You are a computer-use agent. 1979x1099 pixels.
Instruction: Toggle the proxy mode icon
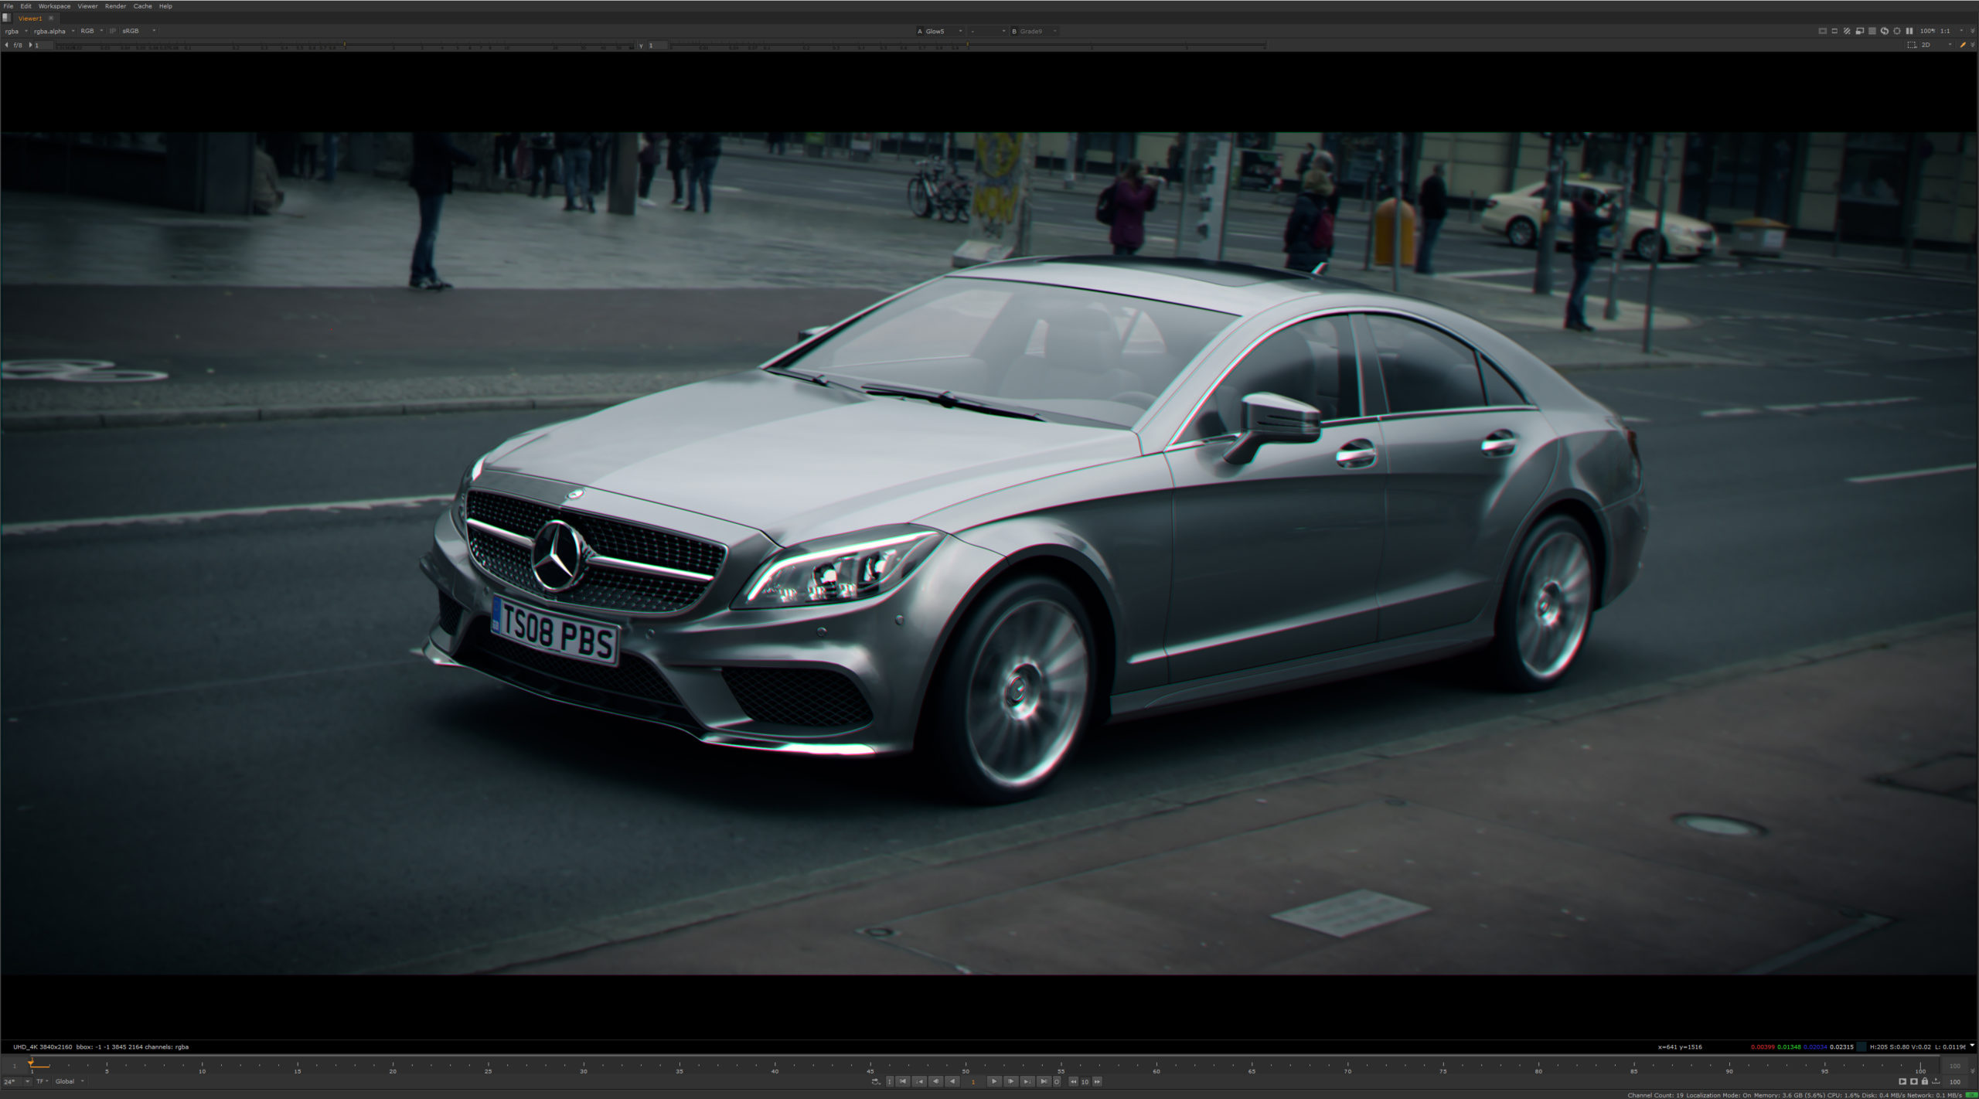click(1834, 31)
